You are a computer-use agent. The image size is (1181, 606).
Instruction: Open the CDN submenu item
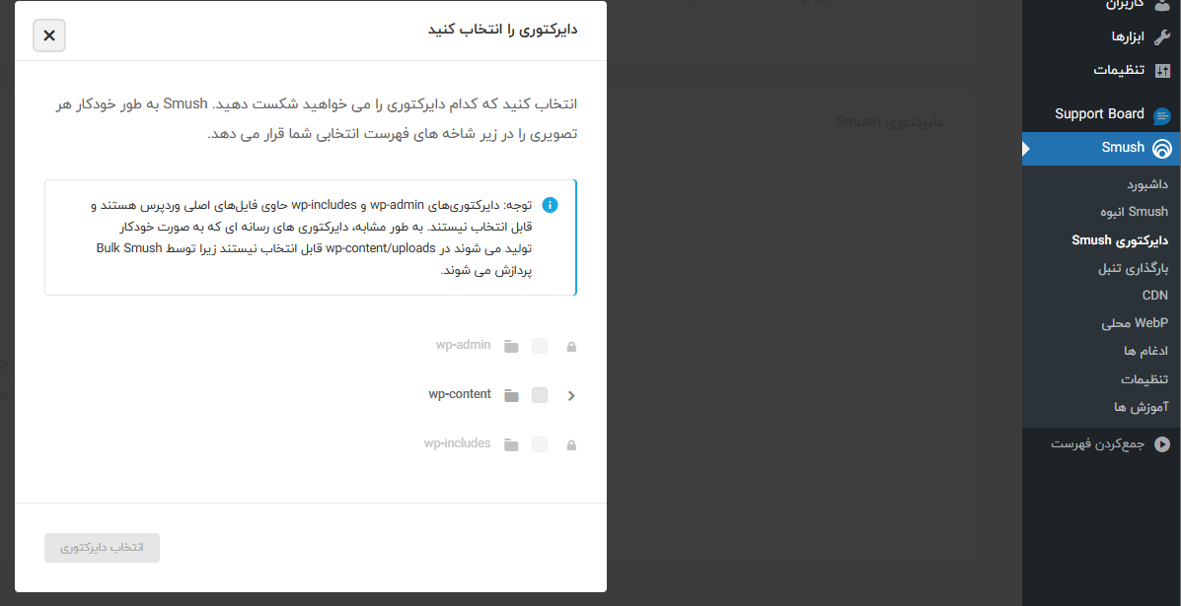[1154, 296]
